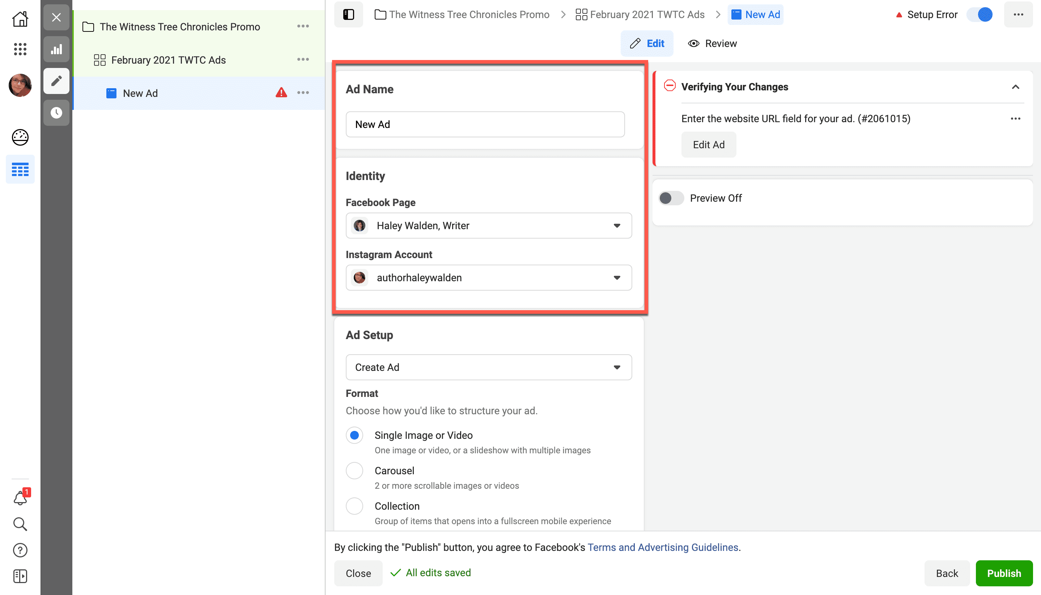The image size is (1041, 595).
Task: Open the account overview gauge icon
Action: coord(20,137)
